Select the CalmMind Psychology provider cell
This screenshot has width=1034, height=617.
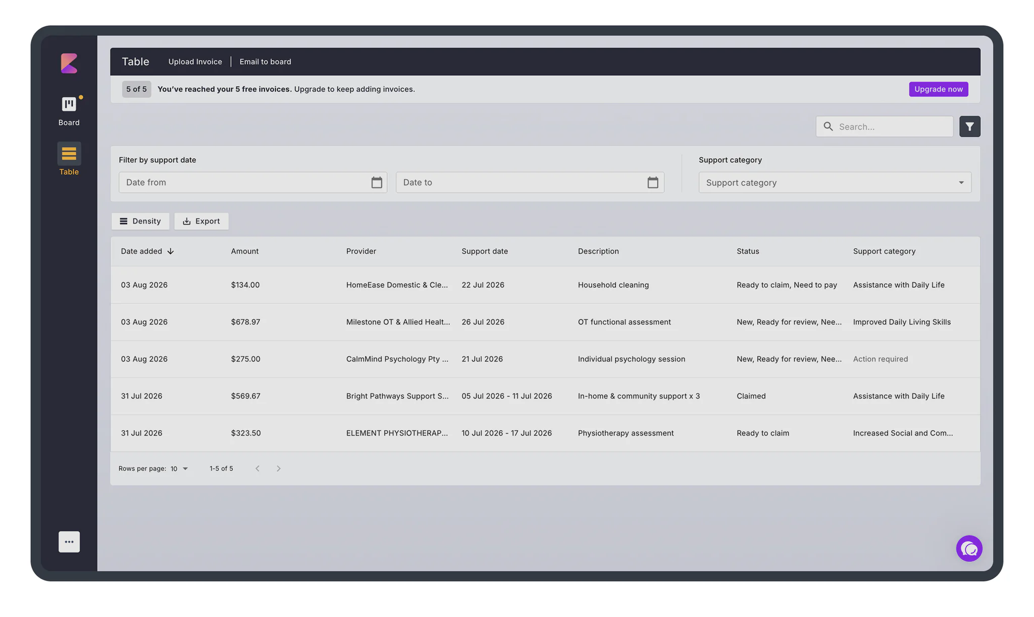coord(397,359)
